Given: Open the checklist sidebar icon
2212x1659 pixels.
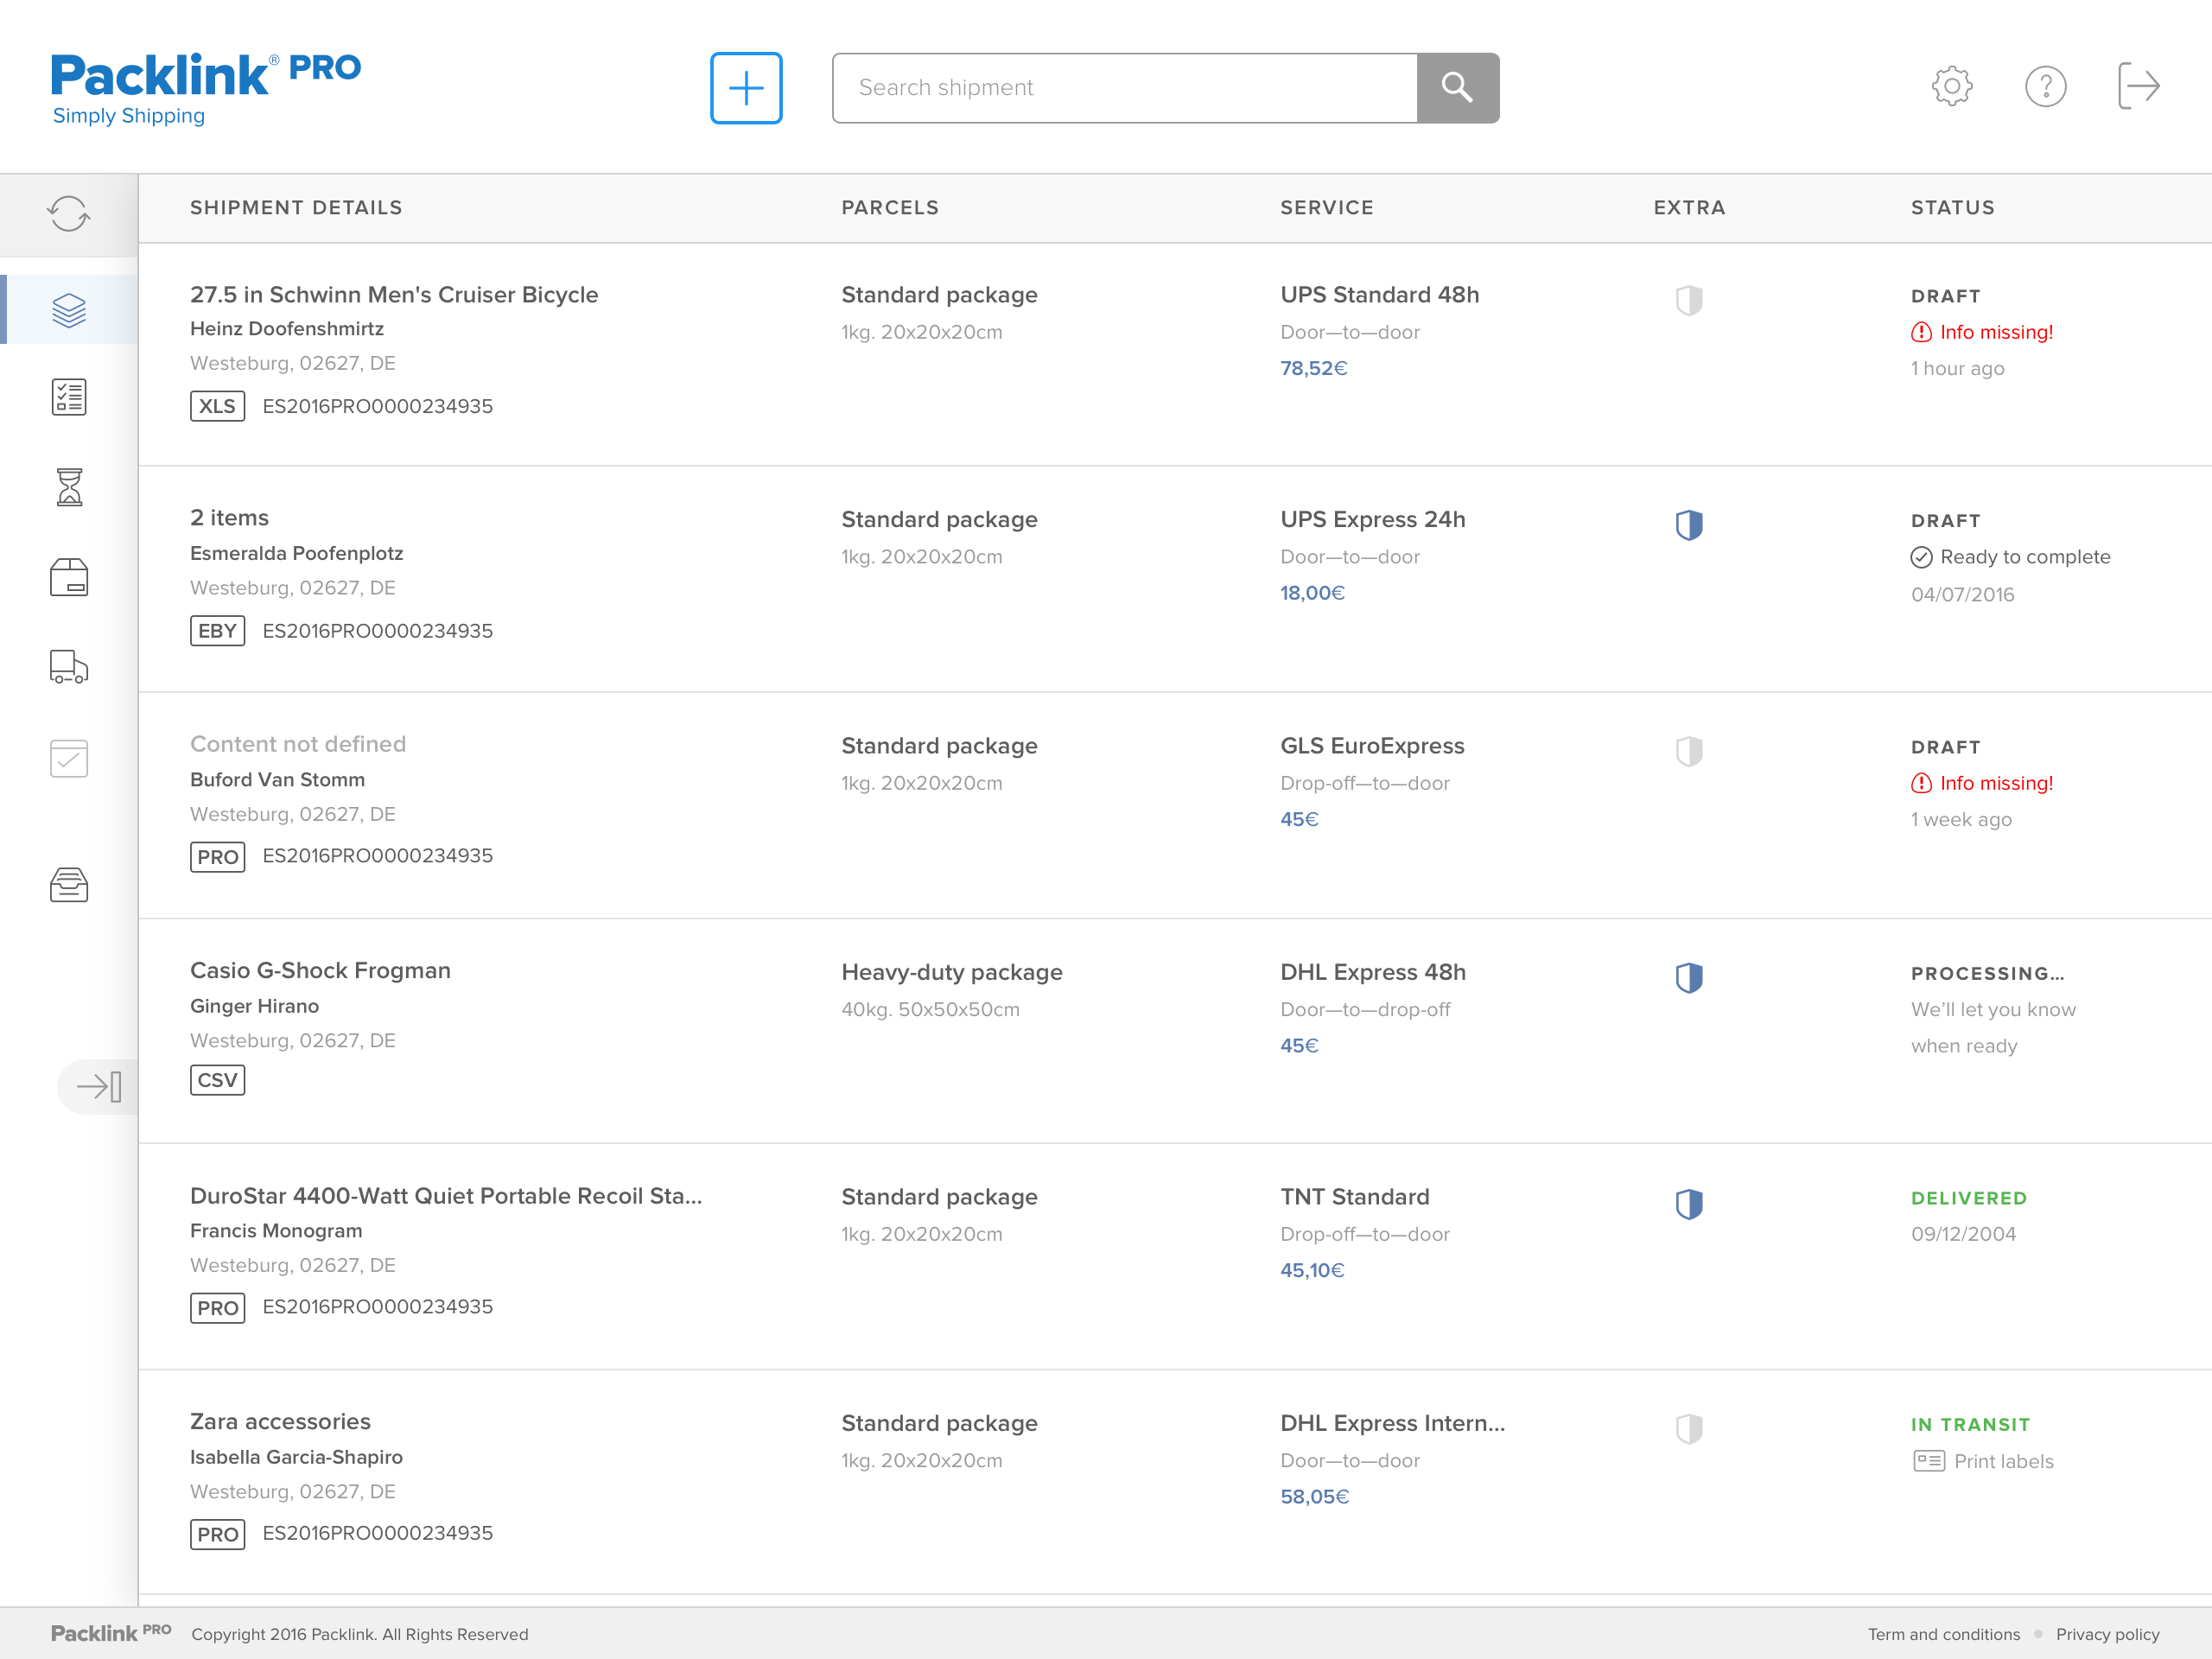Looking at the screenshot, I should click(68, 398).
